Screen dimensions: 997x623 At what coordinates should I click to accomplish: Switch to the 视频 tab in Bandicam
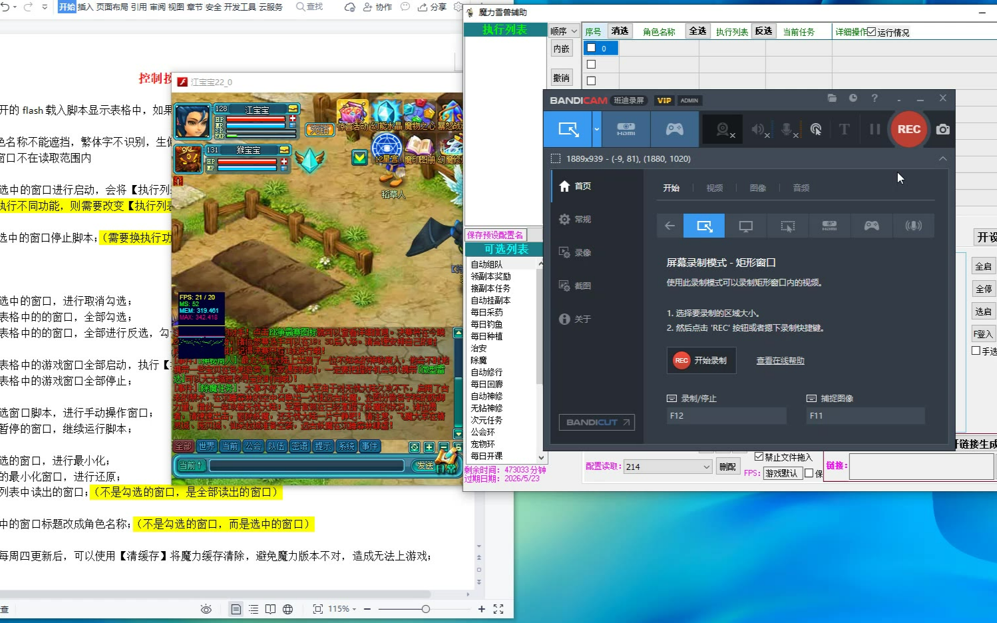click(714, 188)
